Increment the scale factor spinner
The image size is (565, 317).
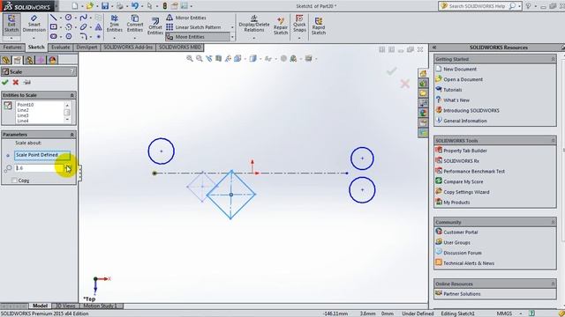(68, 166)
